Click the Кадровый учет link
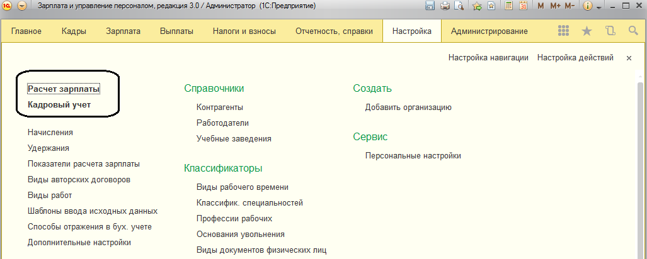Viewport: 647px width, 259px height. point(59,105)
